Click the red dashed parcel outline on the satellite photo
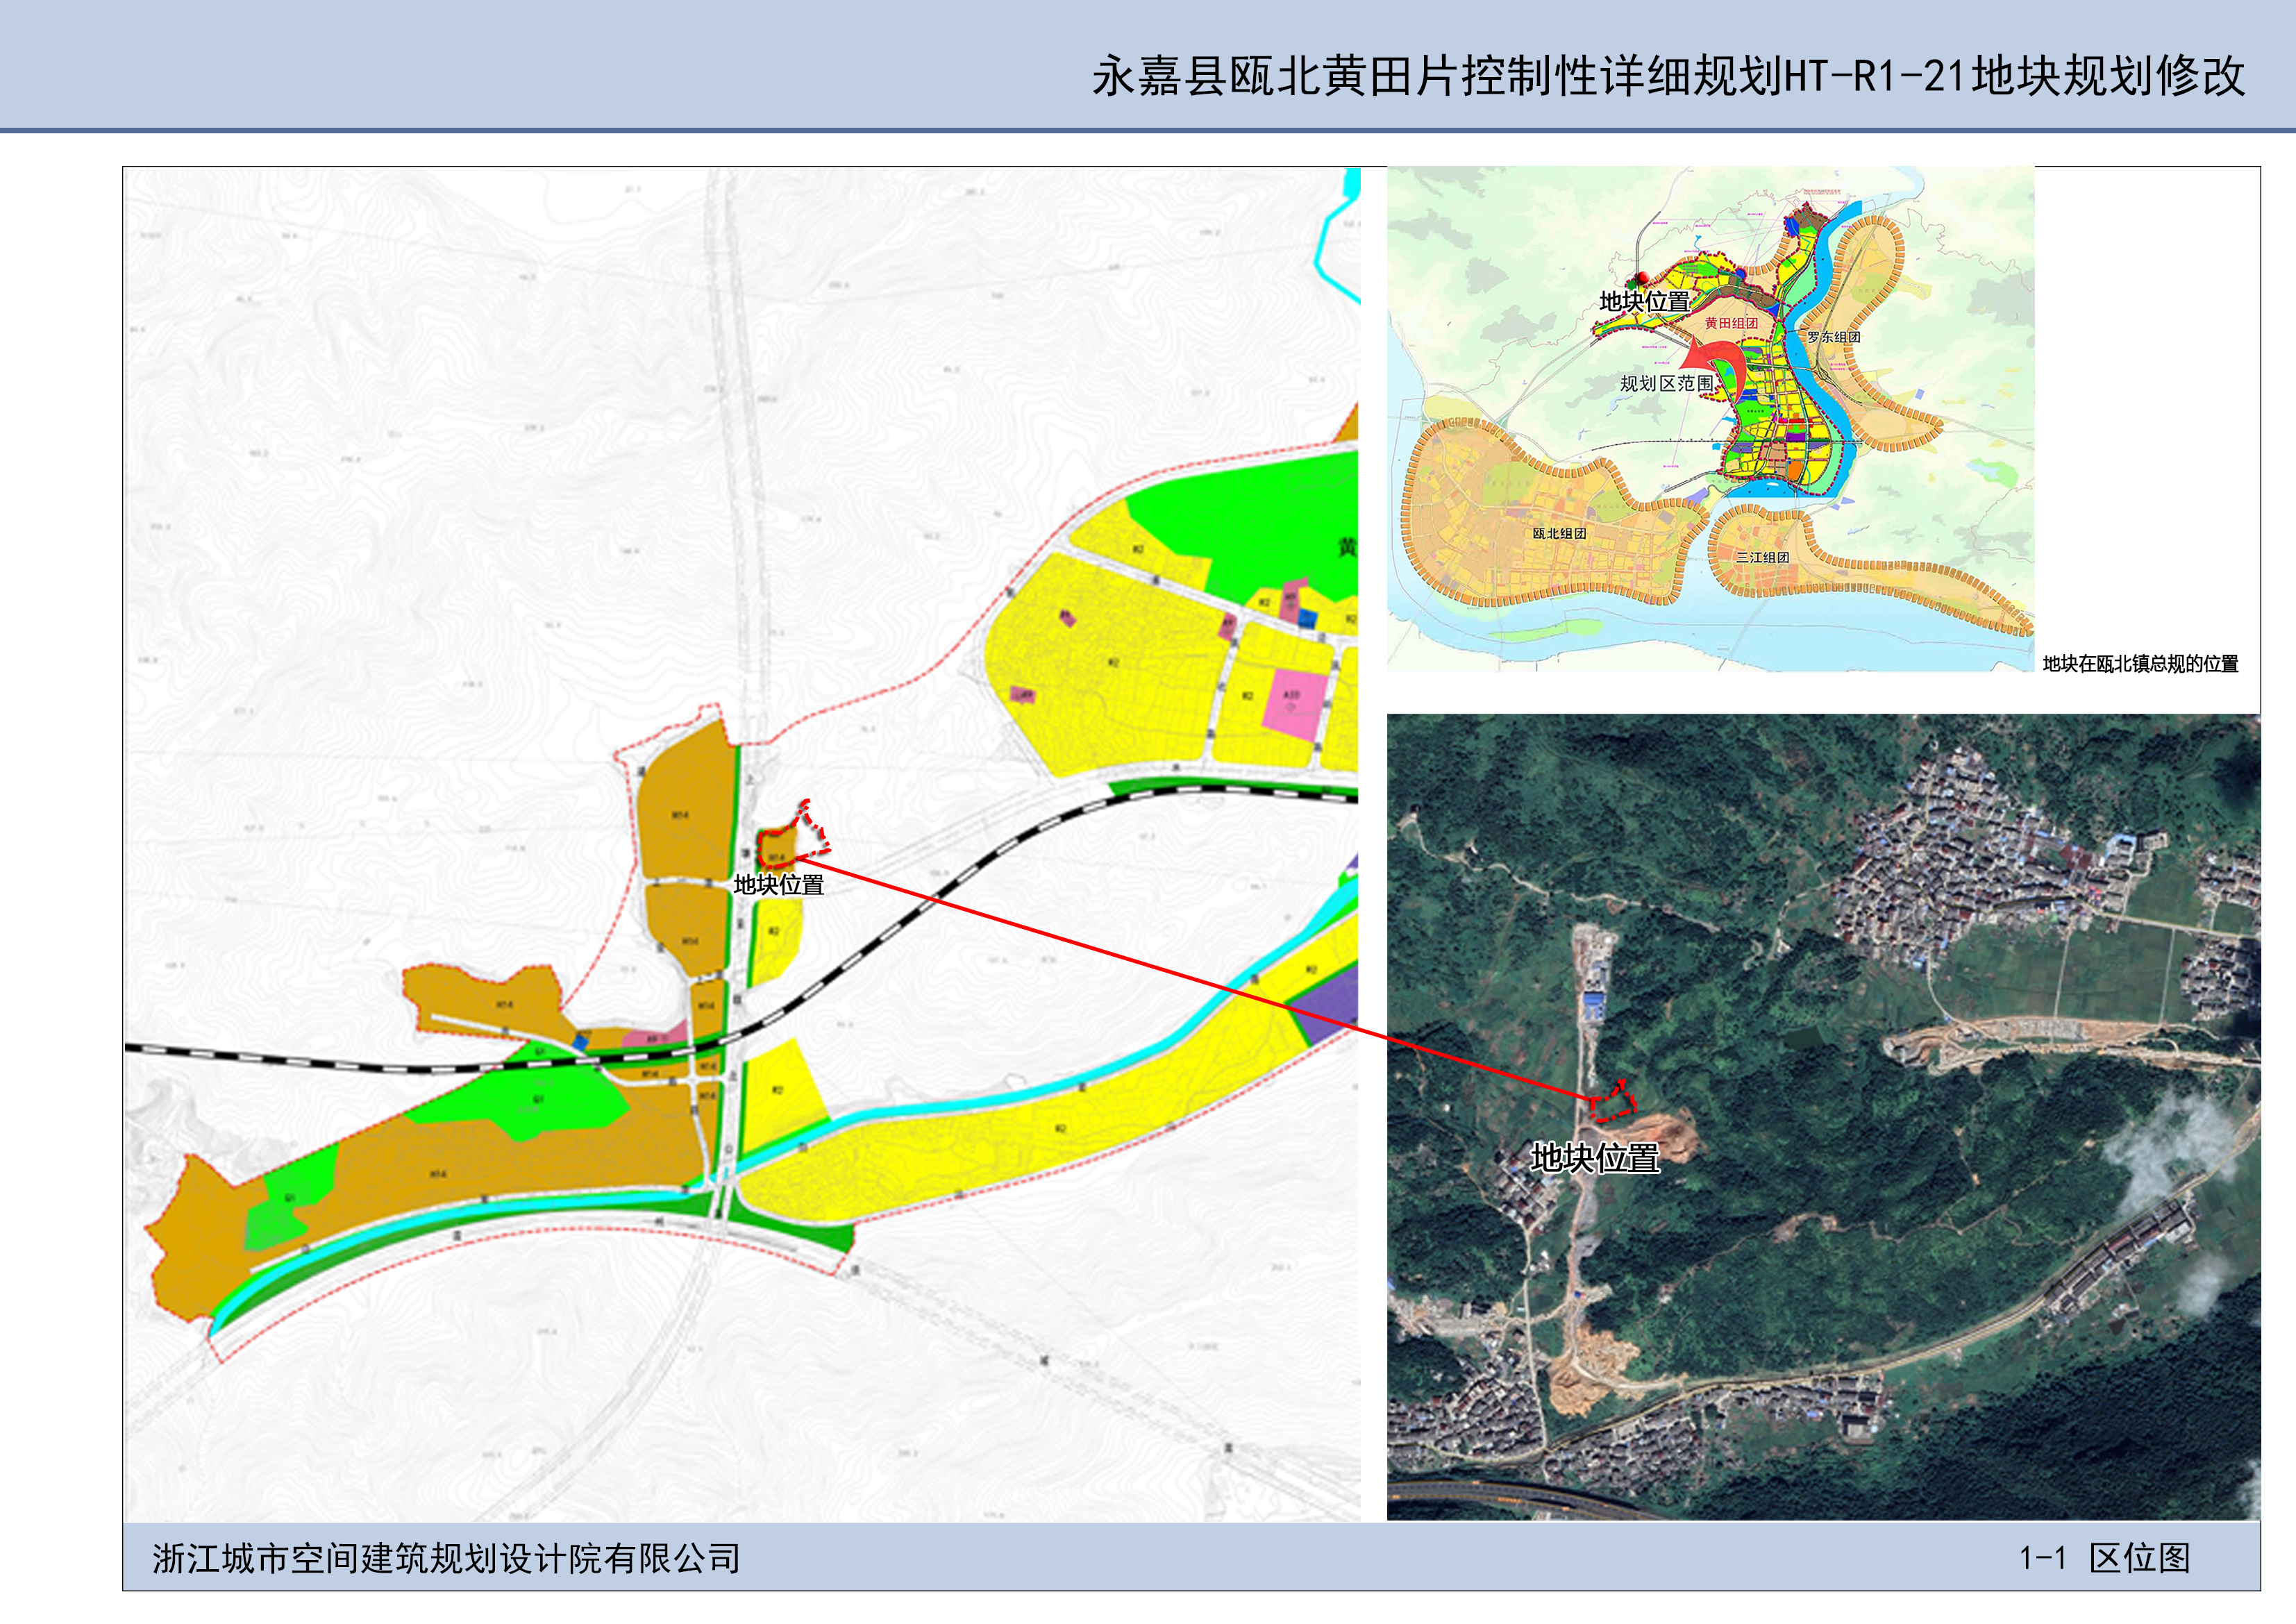 pyautogui.click(x=1613, y=1101)
